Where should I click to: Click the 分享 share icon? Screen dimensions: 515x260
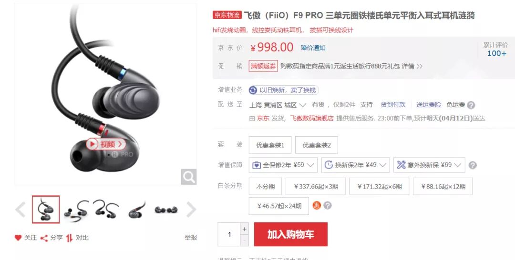44,238
